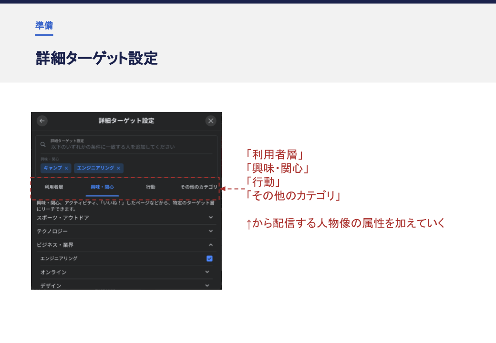Uncheck the エンジニアリング checkbox
This screenshot has width=496, height=343.
click(209, 259)
